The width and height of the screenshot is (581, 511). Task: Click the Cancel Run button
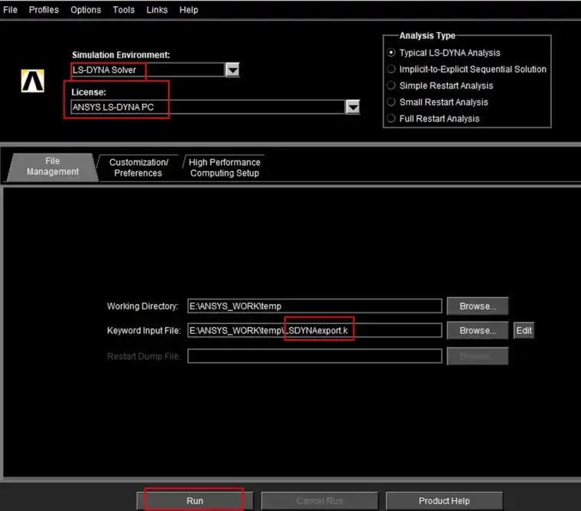click(320, 500)
